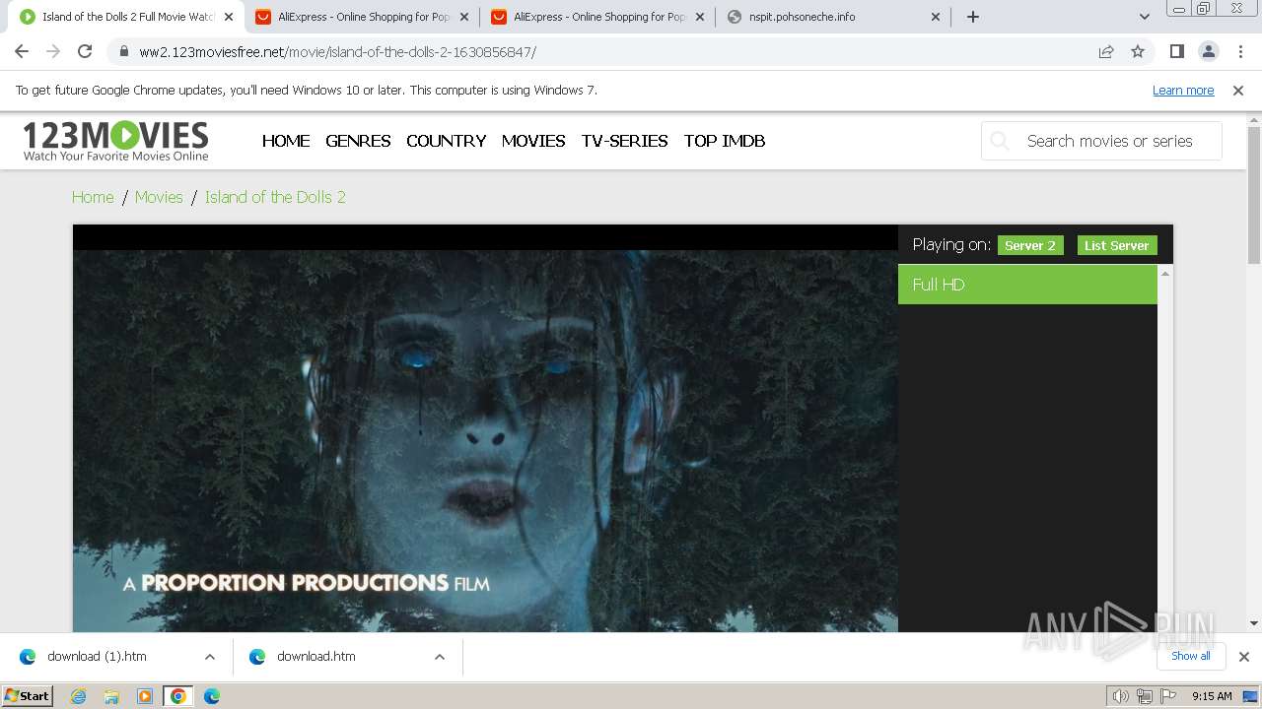
Task: Click the network tray icon
Action: coord(1145,696)
